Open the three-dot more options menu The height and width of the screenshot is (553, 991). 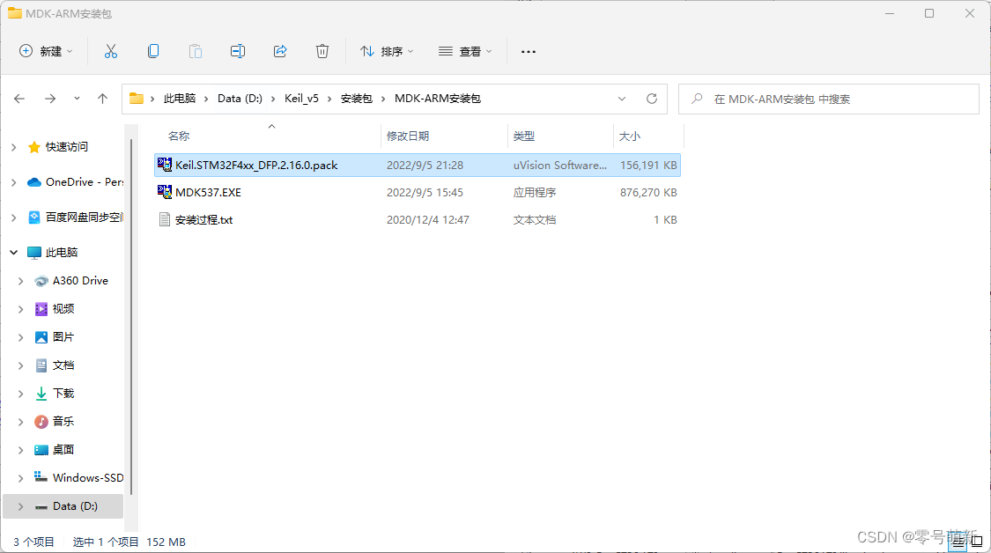pos(529,51)
